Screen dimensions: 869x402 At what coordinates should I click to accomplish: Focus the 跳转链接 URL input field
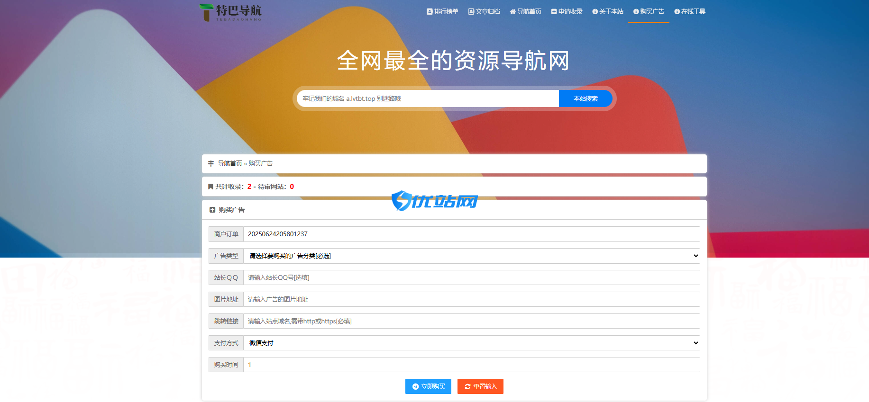[x=472, y=321]
